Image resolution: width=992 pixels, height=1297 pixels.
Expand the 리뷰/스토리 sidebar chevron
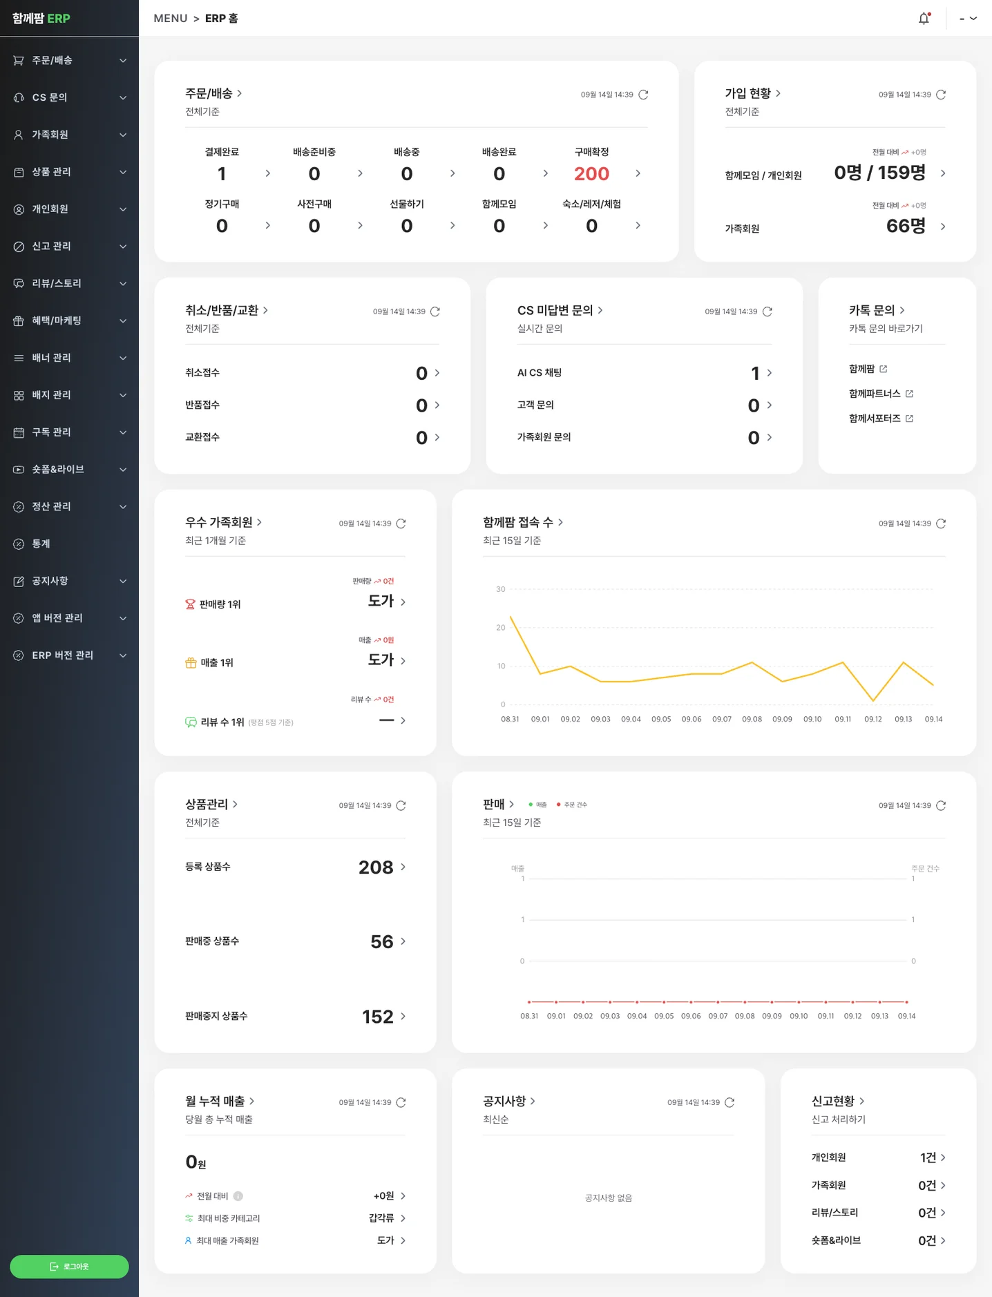123,284
